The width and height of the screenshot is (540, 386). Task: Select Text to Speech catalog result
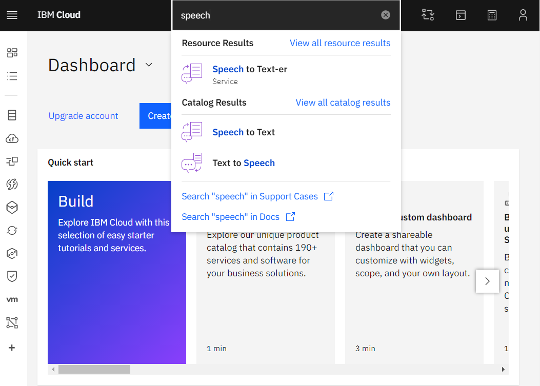pos(244,163)
